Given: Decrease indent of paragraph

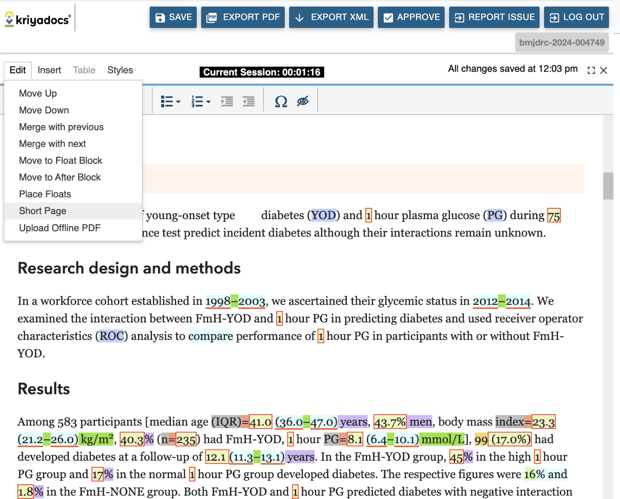Looking at the screenshot, I should click(249, 101).
